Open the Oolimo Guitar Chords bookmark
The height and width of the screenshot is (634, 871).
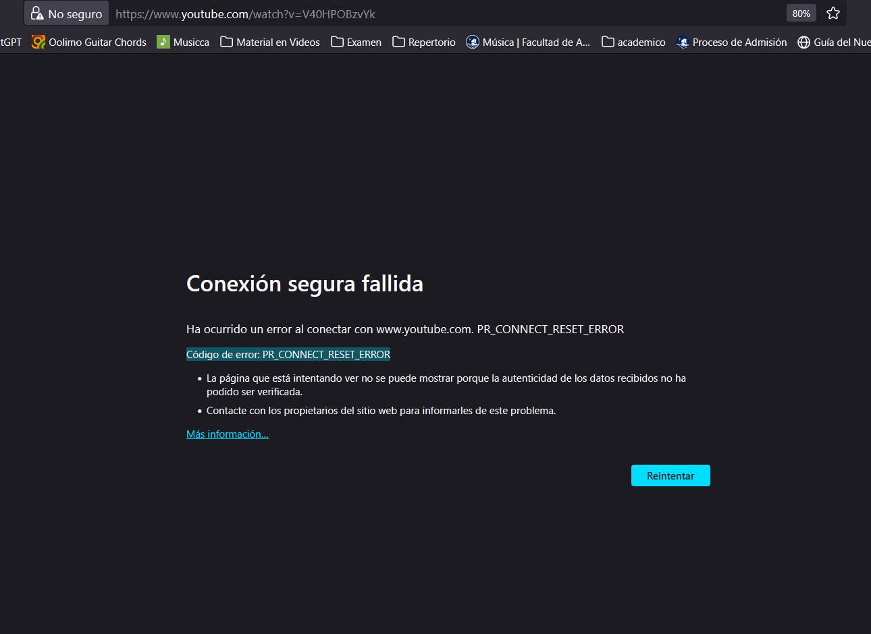tap(89, 42)
